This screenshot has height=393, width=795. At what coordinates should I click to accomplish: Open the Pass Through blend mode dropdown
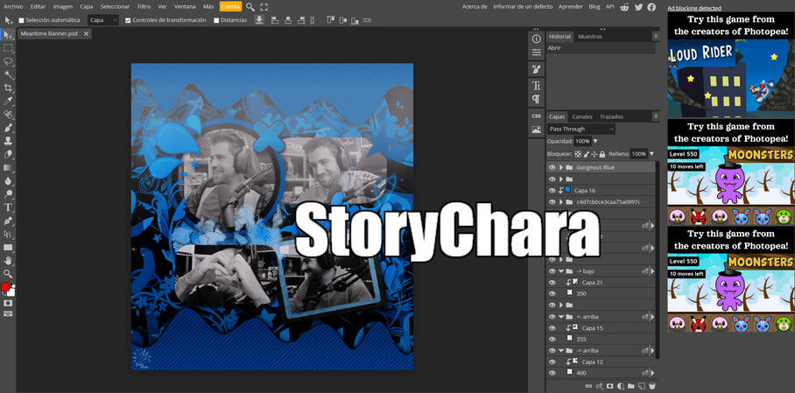pyautogui.click(x=581, y=129)
